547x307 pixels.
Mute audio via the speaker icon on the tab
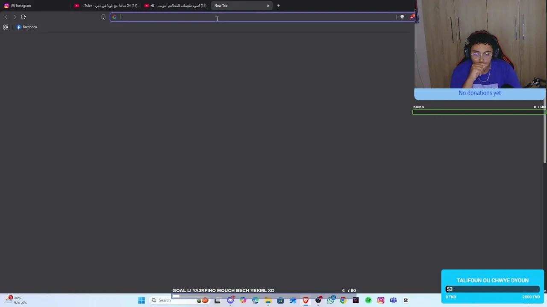pos(152,6)
